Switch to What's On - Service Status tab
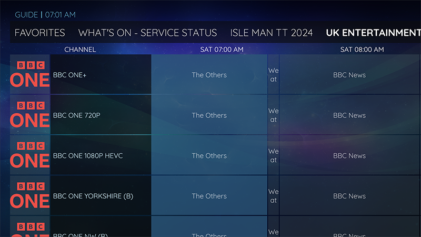Viewport: 421px width, 237px height. (147, 33)
